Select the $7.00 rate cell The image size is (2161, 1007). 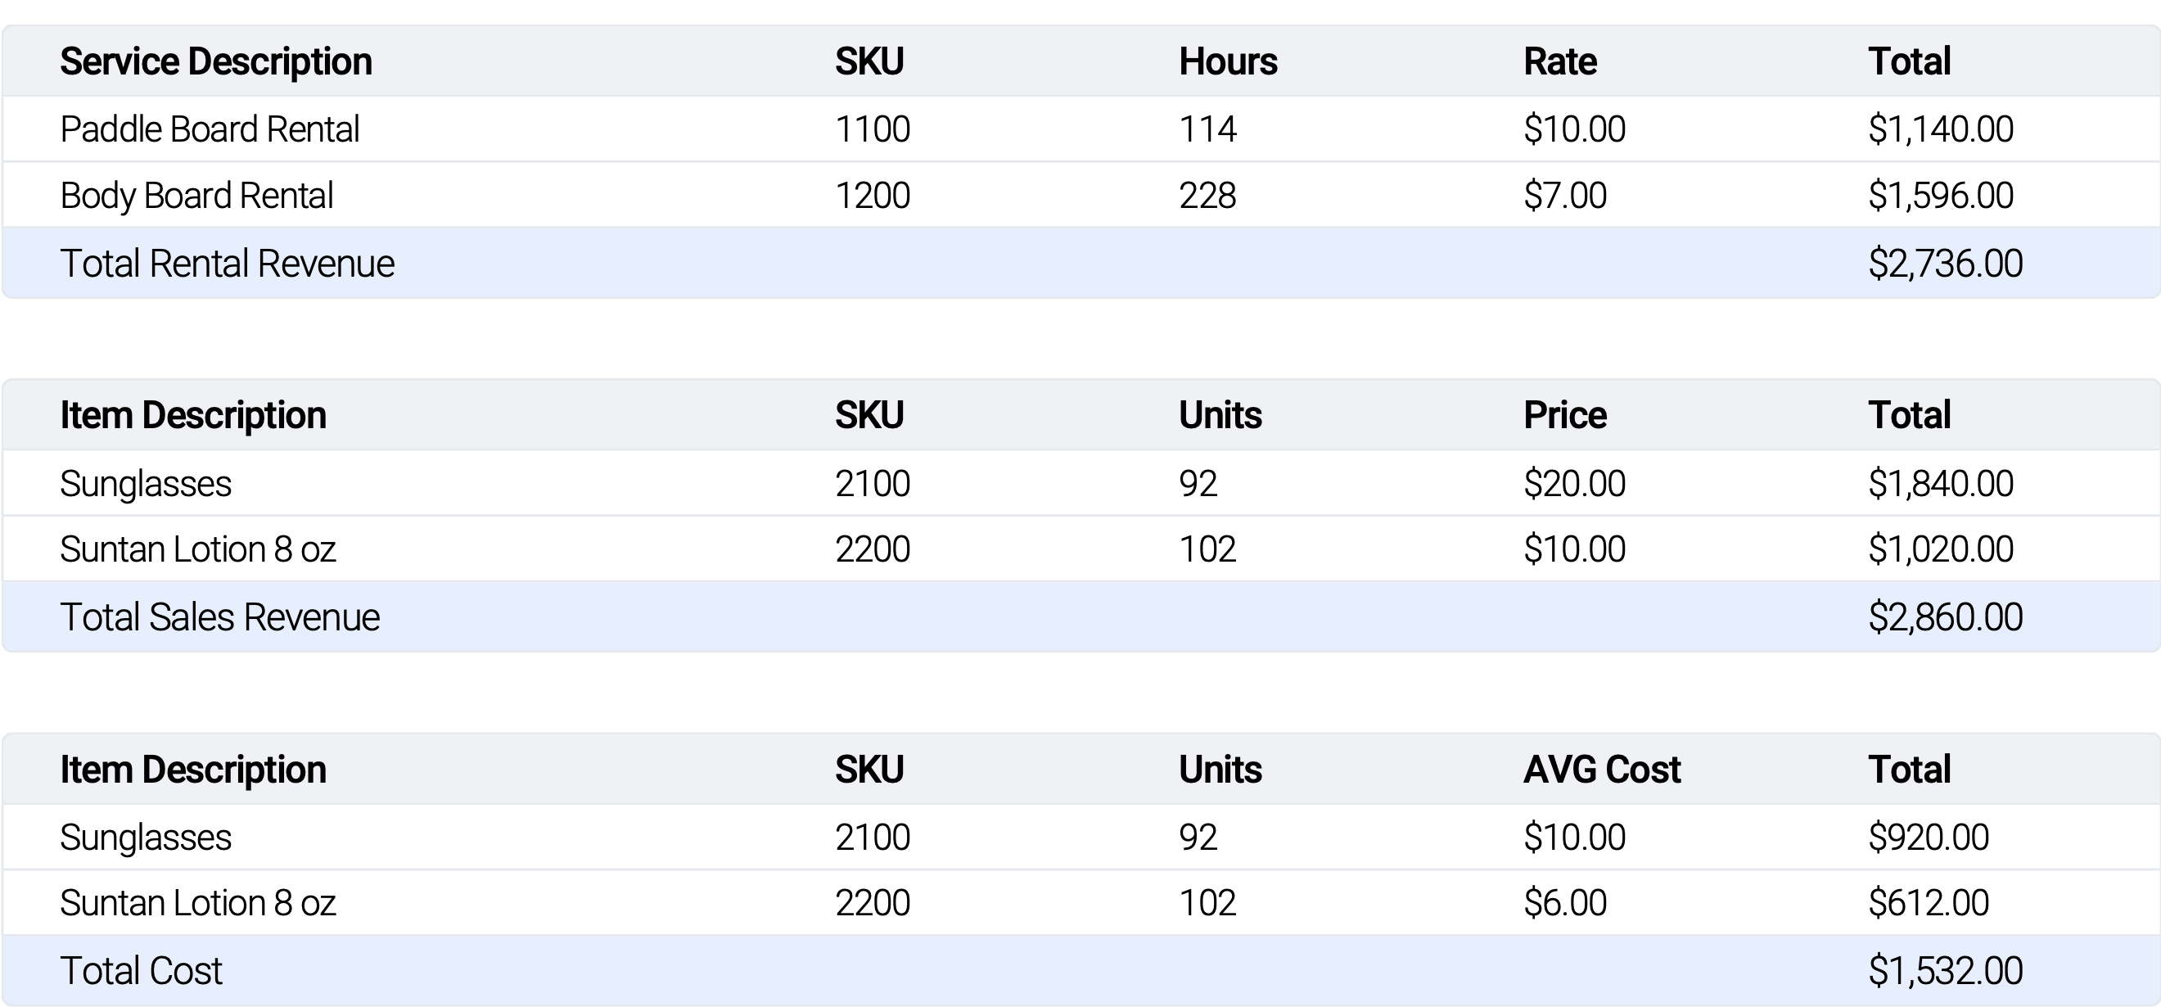click(1564, 196)
